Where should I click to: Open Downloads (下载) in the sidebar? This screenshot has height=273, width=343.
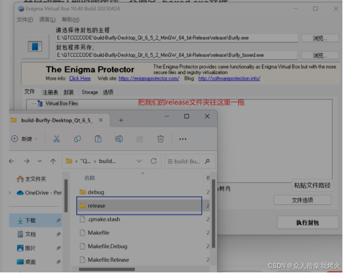coord(35,220)
